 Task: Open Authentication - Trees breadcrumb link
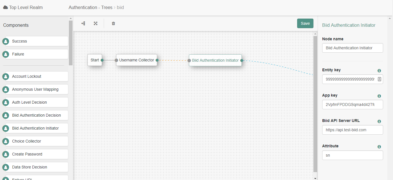tap(91, 7)
